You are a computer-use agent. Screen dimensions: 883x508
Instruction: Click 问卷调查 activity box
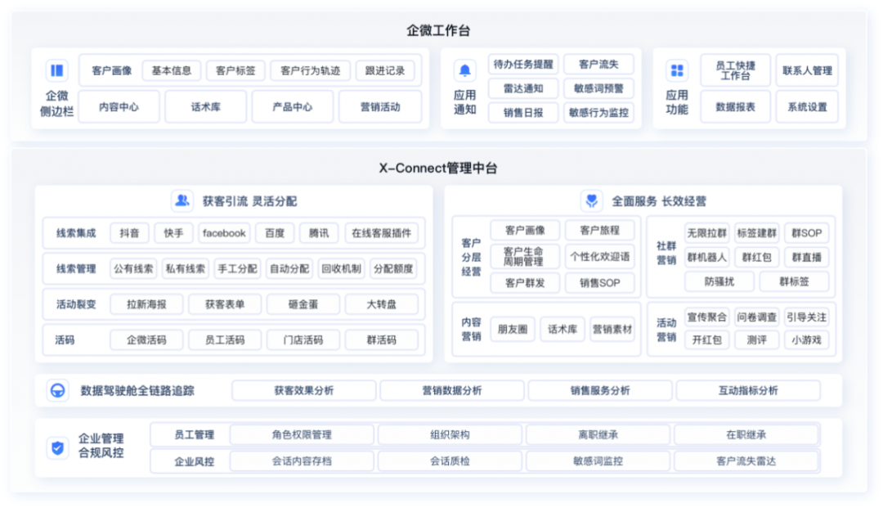(757, 317)
